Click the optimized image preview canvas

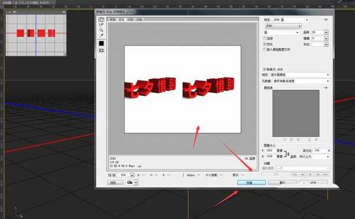tap(182, 89)
